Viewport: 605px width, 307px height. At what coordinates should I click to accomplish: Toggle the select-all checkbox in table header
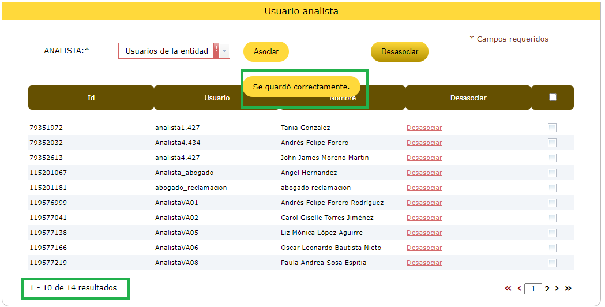553,98
